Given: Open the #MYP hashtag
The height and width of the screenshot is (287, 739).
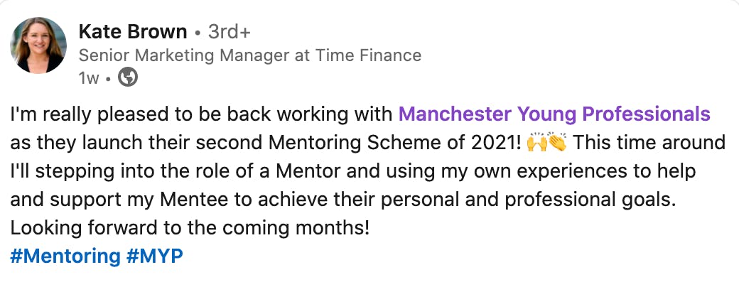Looking at the screenshot, I should [x=154, y=256].
